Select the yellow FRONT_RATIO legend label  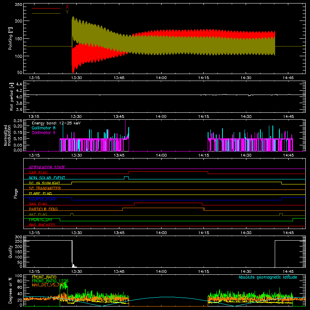click(44, 277)
